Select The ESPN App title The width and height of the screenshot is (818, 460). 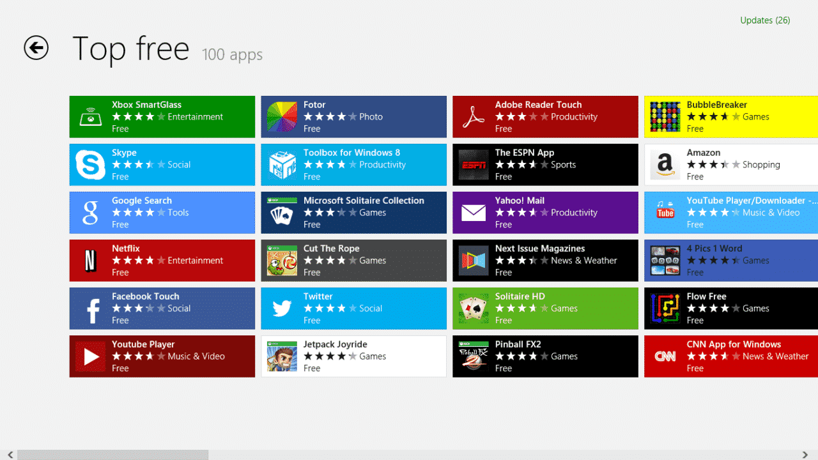[x=525, y=153]
